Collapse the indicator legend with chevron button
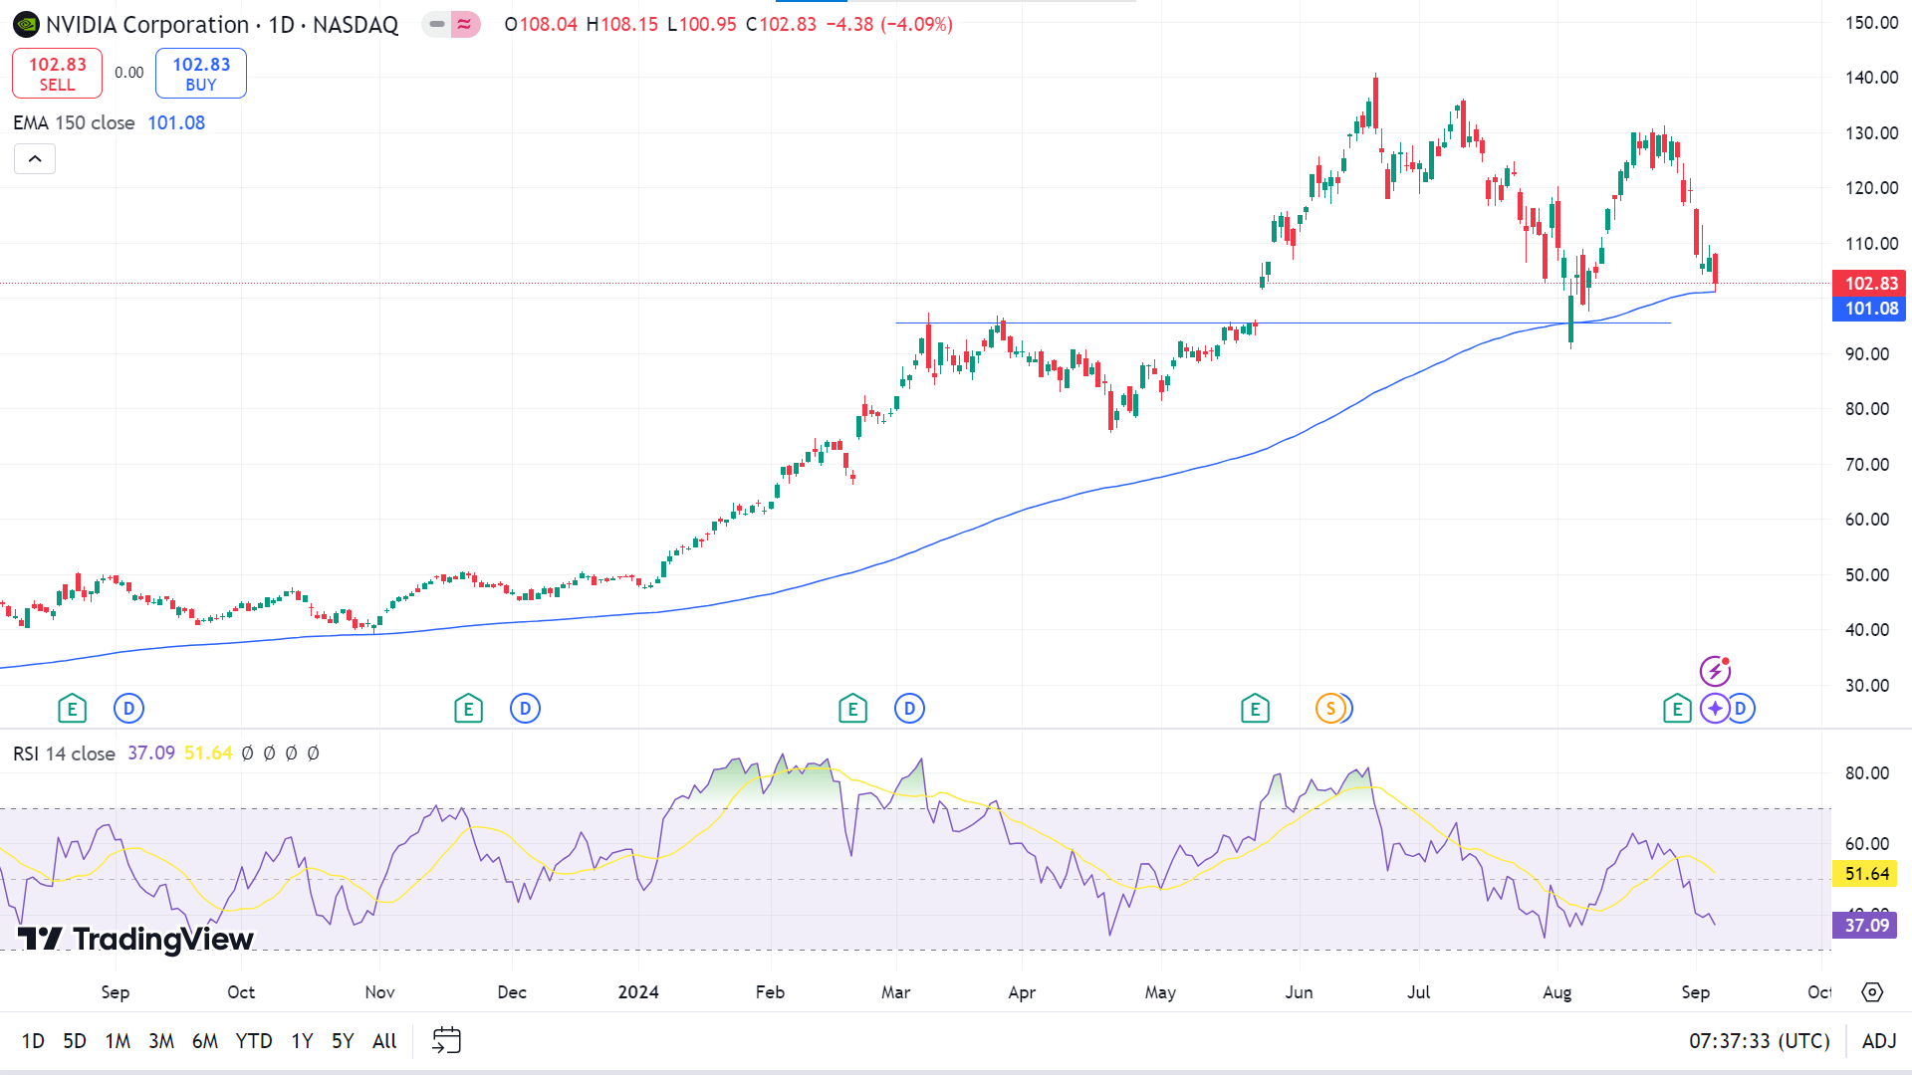1912x1075 pixels. point(35,159)
